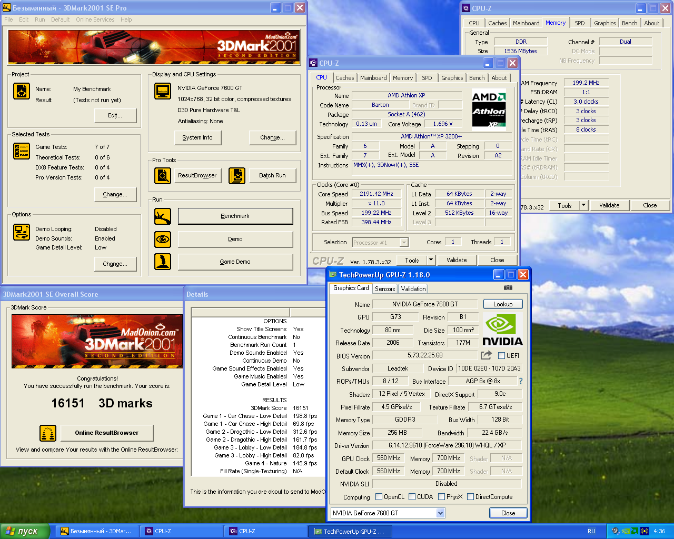Click the NVIDIA logo in GPU-Z
This screenshot has height=539, width=674.
pos(503,330)
